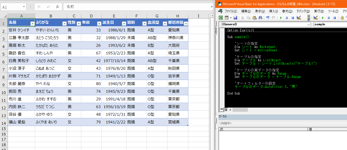Click the Paste clipboard icon in VBA toolbar
Viewport: 347px width, 150px height.
[x=254, y=18]
